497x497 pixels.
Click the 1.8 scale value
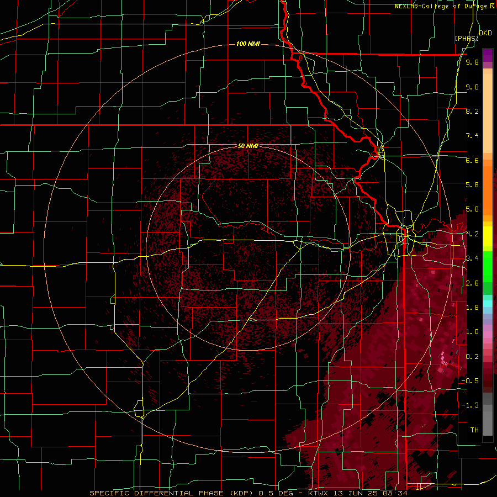pyautogui.click(x=472, y=307)
